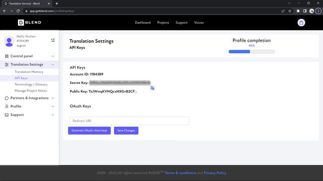Click the Translation Settings sliders icon
Screen dimensions: 323x181
pyautogui.click(x=7, y=64)
